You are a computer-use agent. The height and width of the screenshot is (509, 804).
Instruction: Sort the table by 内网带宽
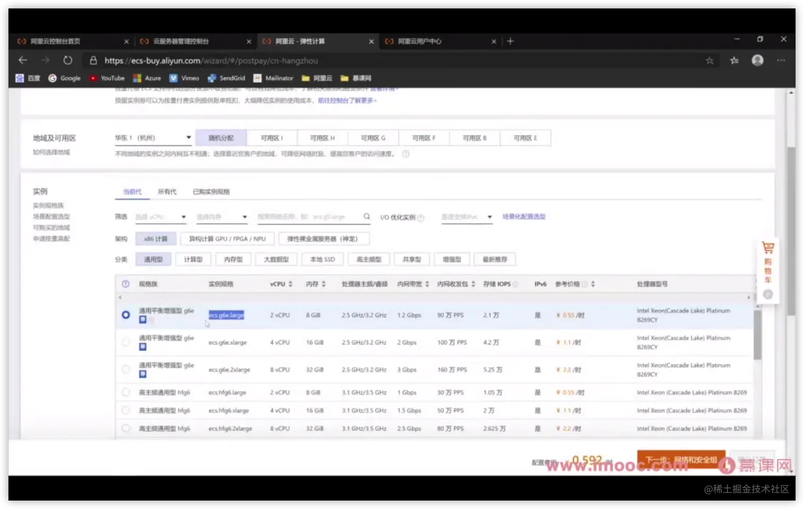pyautogui.click(x=427, y=284)
